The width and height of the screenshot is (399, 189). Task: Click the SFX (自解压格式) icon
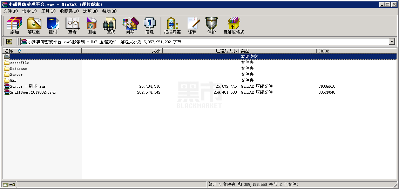[x=234, y=26]
